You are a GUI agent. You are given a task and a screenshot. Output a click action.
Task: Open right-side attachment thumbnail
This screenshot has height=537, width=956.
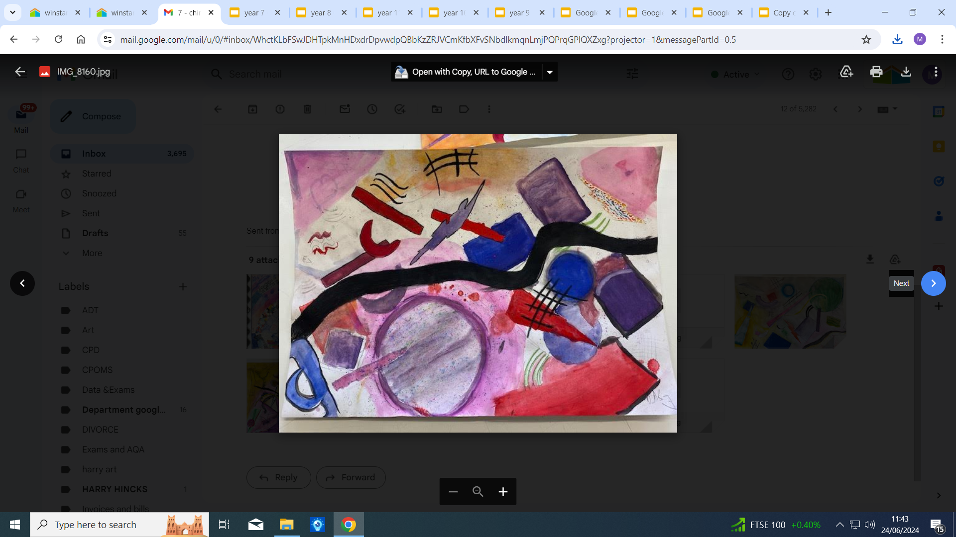(790, 311)
